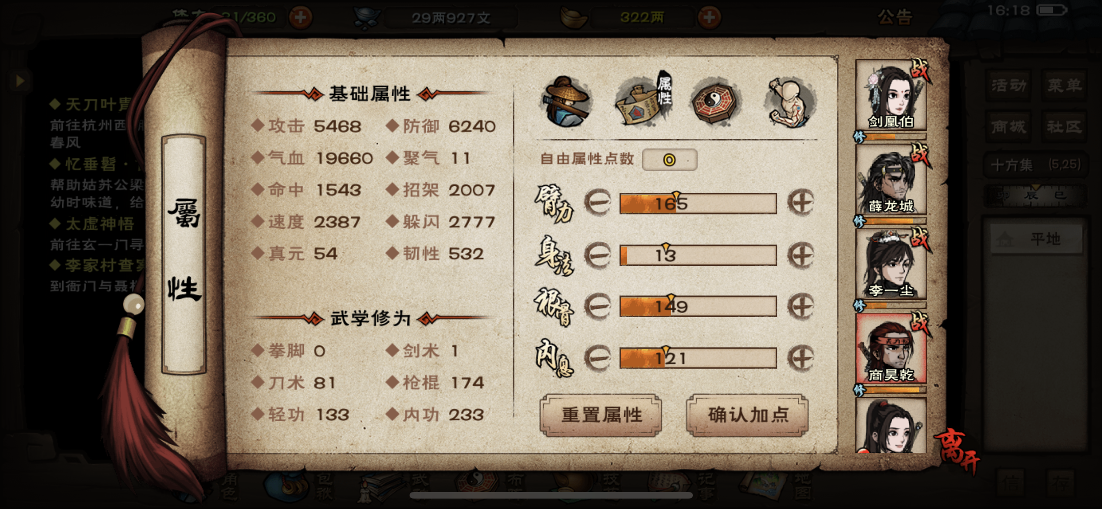Increase 身法 with its plus button

point(801,255)
